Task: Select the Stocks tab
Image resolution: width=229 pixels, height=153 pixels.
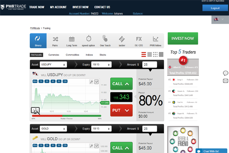Action: [103, 55]
